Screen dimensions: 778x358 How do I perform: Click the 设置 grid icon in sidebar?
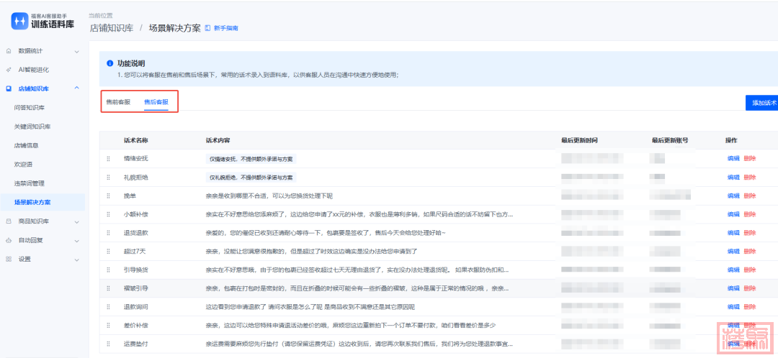(9, 259)
